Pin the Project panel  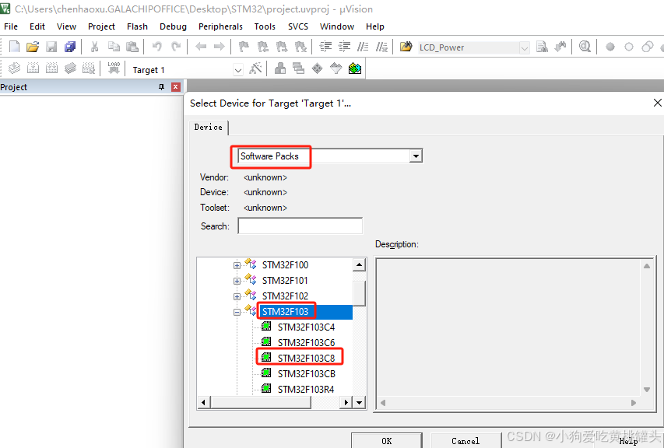click(161, 87)
